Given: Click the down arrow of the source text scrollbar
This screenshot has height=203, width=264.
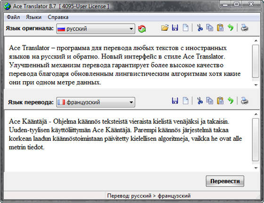Looking at the screenshot, I should tap(256, 85).
